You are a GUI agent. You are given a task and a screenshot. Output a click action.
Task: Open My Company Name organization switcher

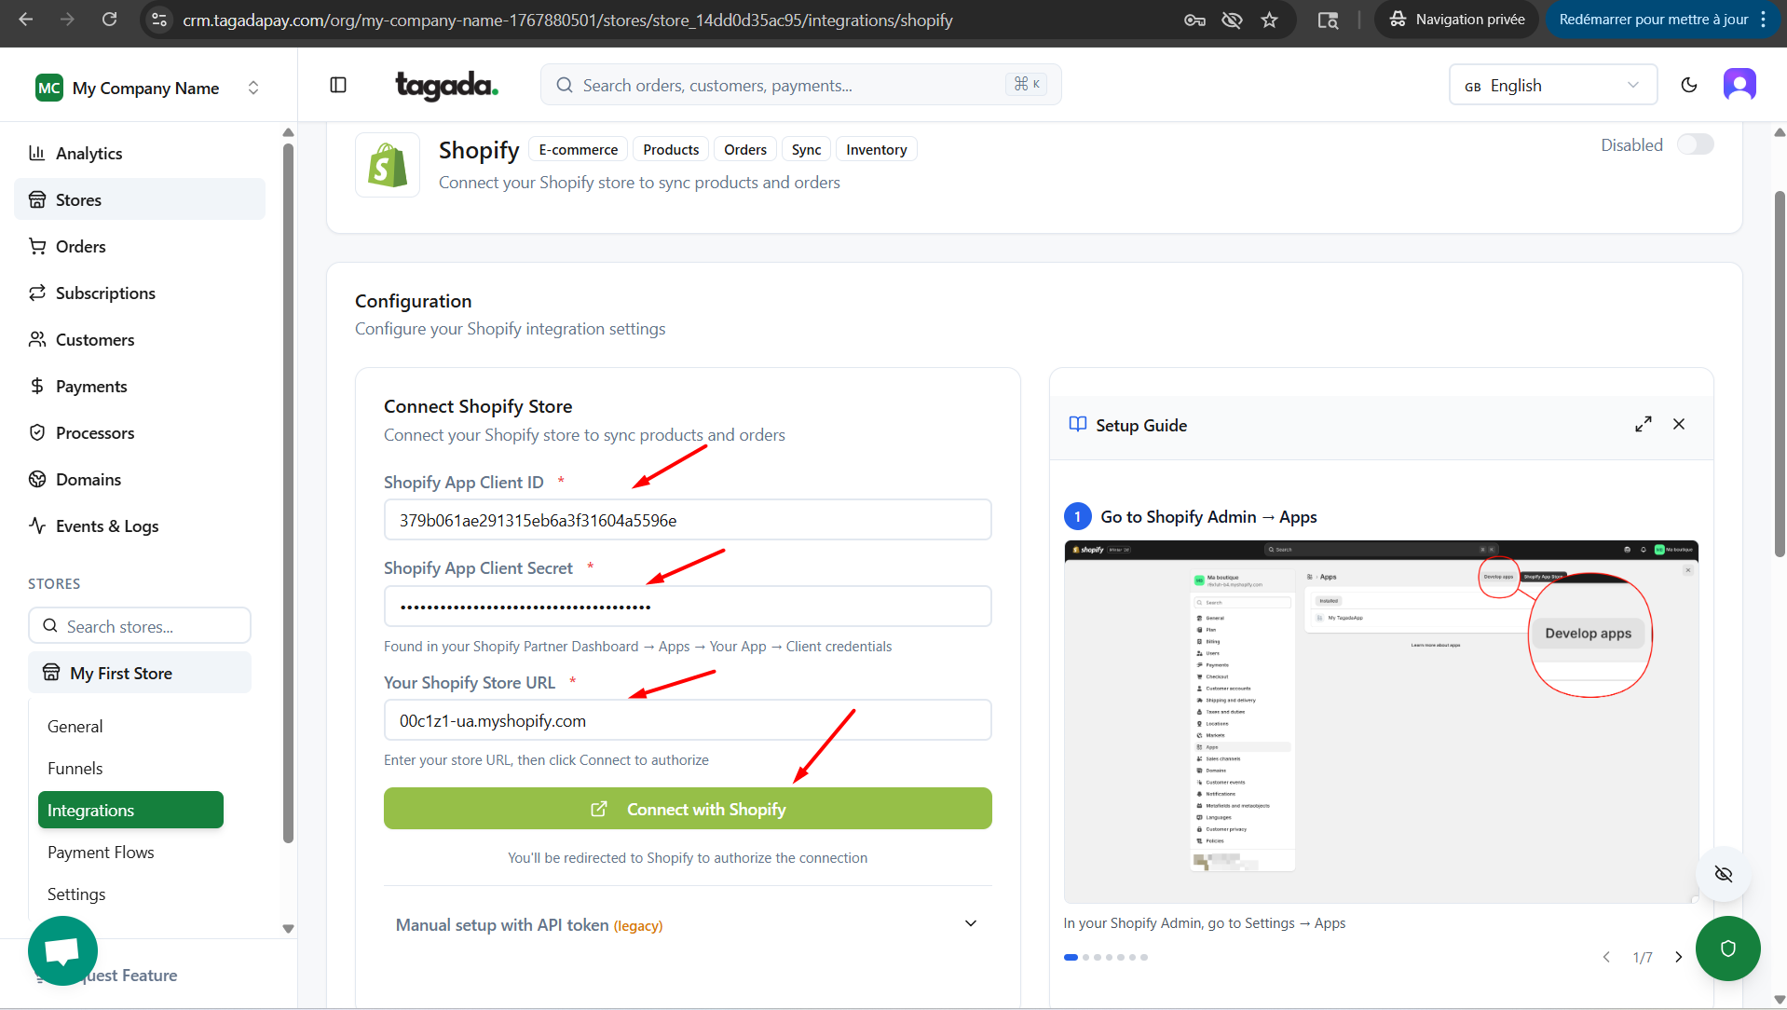[148, 88]
